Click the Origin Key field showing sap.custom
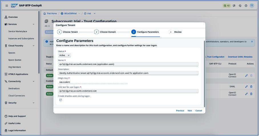 click(93, 82)
